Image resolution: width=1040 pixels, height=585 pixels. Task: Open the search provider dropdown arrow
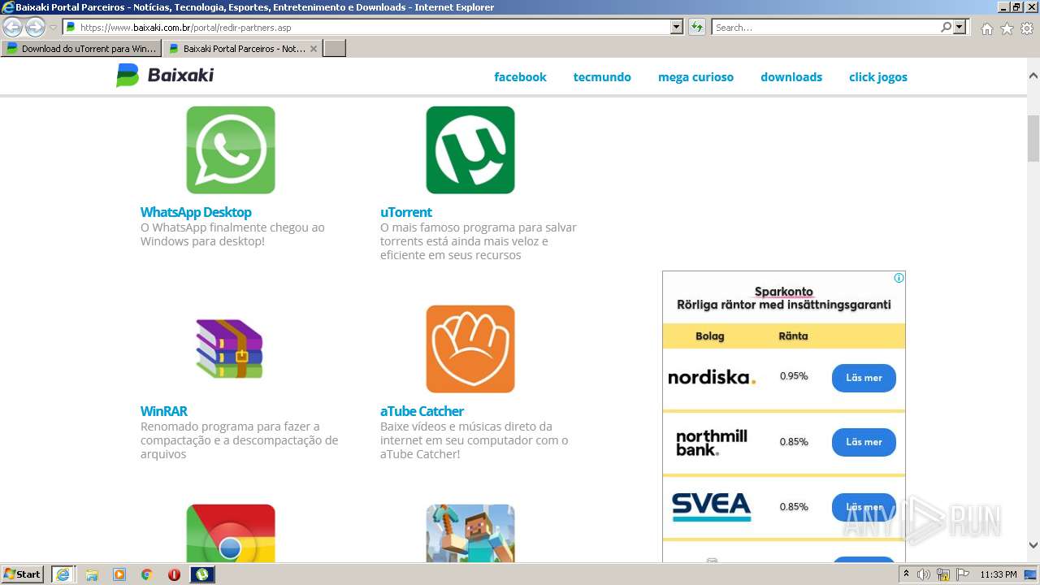point(960,28)
